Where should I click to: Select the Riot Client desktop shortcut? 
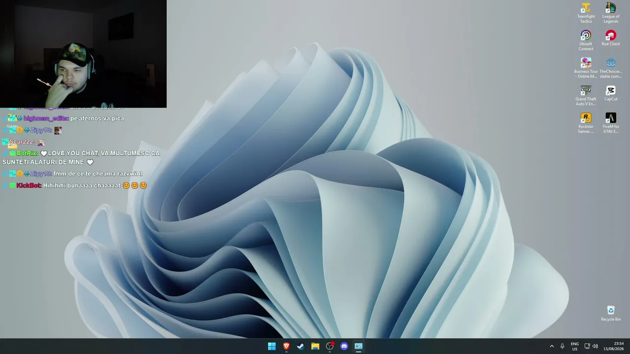pyautogui.click(x=611, y=38)
